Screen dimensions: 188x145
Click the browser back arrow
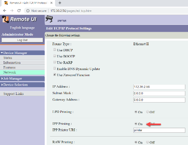pyautogui.click(x=5, y=11)
